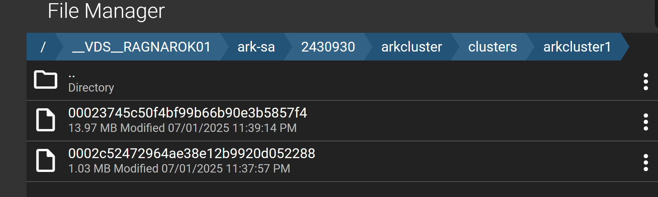Navigate to __VDS__RAGNAROK01 breadcrumb
Image resolution: width=658 pixels, height=197 pixels.
coord(141,47)
